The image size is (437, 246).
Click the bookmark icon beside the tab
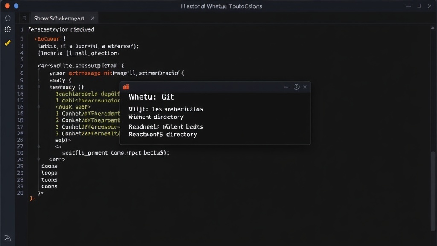pos(24,18)
